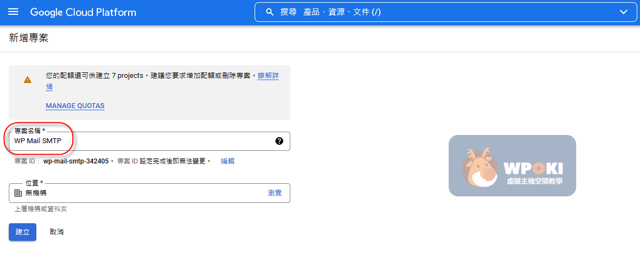Click the WPOKI deer logo watermark
Image resolution: width=640 pixels, height=260 pixels.
tap(512, 166)
